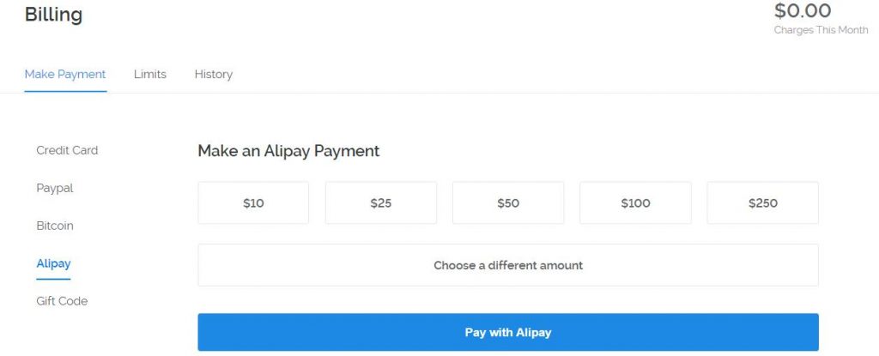Image resolution: width=879 pixels, height=356 pixels.
Task: Choose the $50 amount option
Action: [508, 203]
